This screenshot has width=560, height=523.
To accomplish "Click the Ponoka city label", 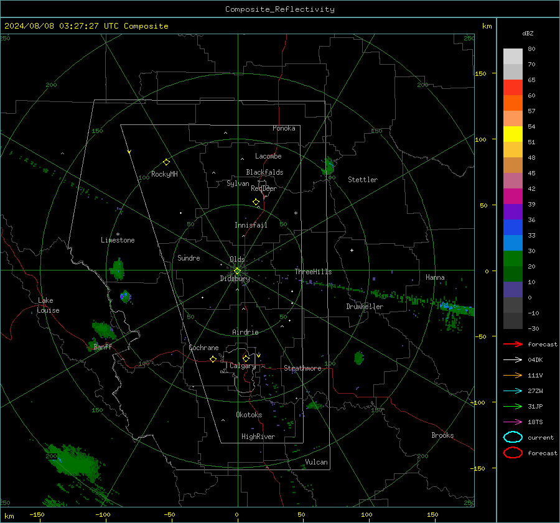I will [x=284, y=128].
